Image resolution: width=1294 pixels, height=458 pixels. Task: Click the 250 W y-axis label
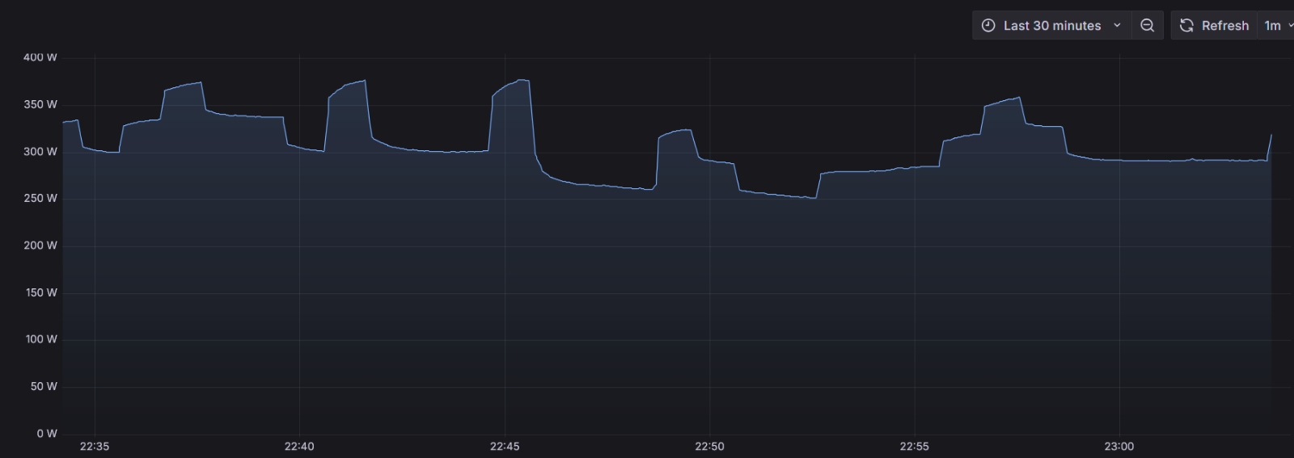click(x=40, y=198)
